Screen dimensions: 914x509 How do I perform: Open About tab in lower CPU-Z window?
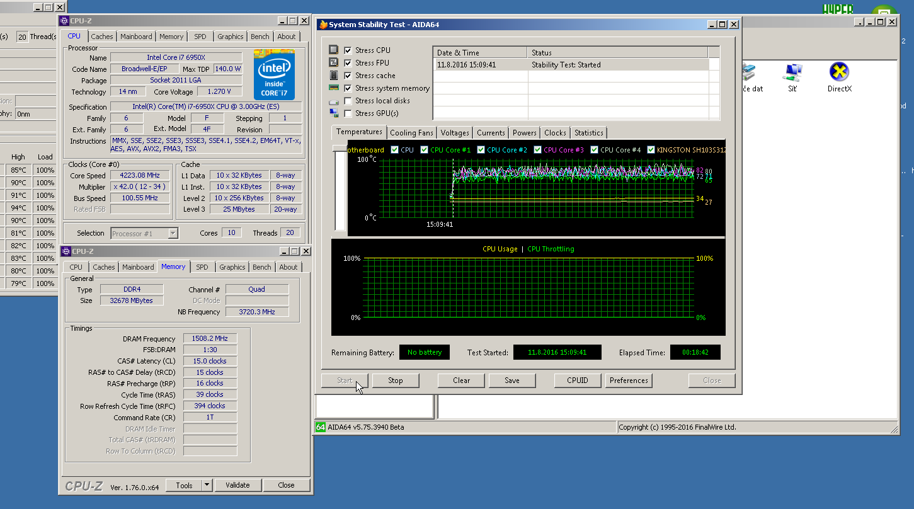(288, 267)
